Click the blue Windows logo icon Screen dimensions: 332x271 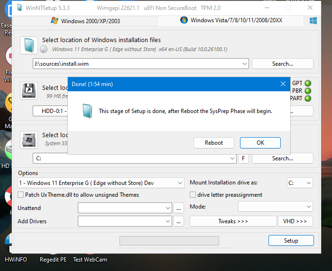[x=313, y=21]
